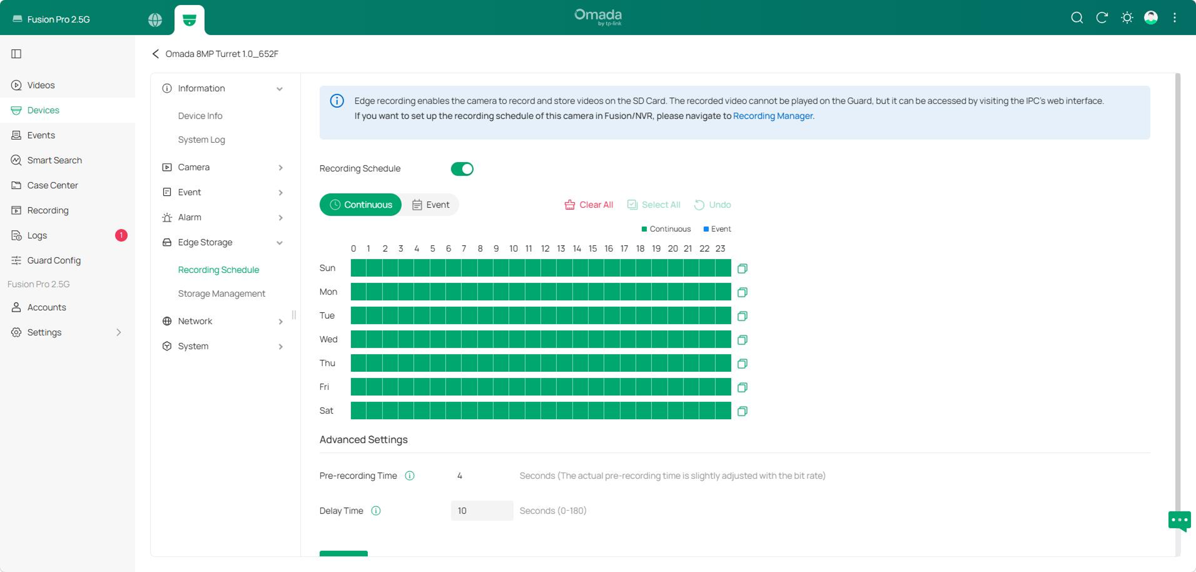Show Delay Time info tooltip icon
Viewport: 1196px width, 572px height.
coord(376,511)
